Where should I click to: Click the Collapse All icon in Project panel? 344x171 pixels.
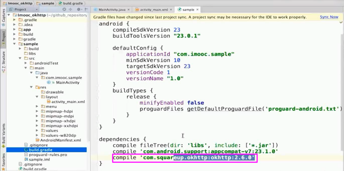(x=70, y=9)
